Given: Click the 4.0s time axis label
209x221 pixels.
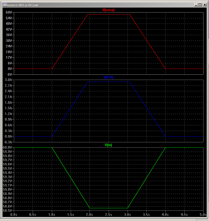Looking at the screenshot, I should click(165, 214).
